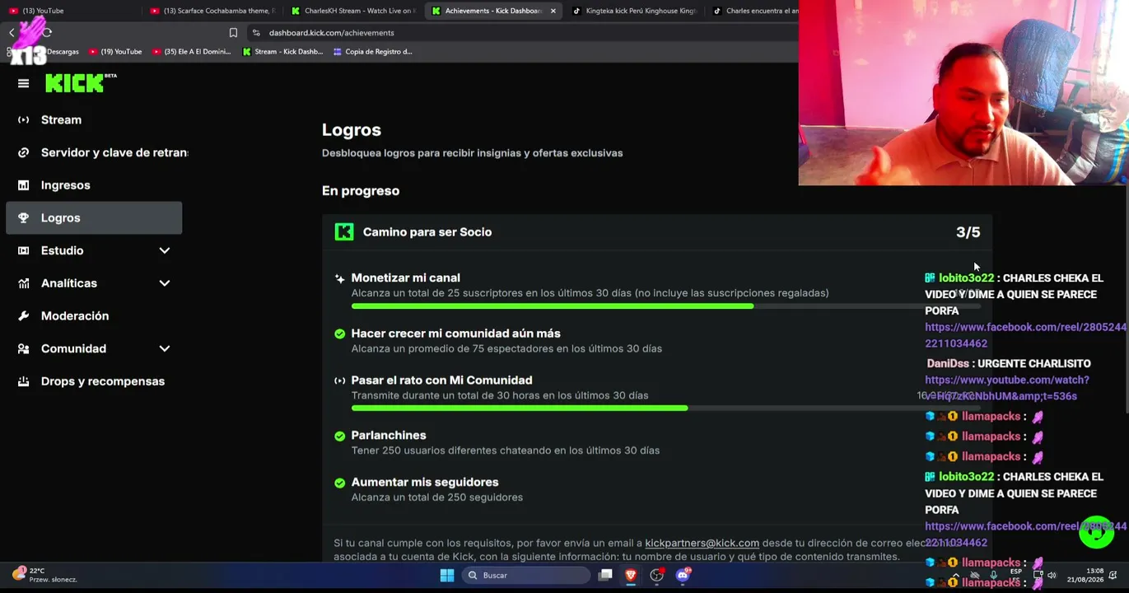Click the browser address bar URL
The image size is (1129, 593).
click(x=331, y=33)
